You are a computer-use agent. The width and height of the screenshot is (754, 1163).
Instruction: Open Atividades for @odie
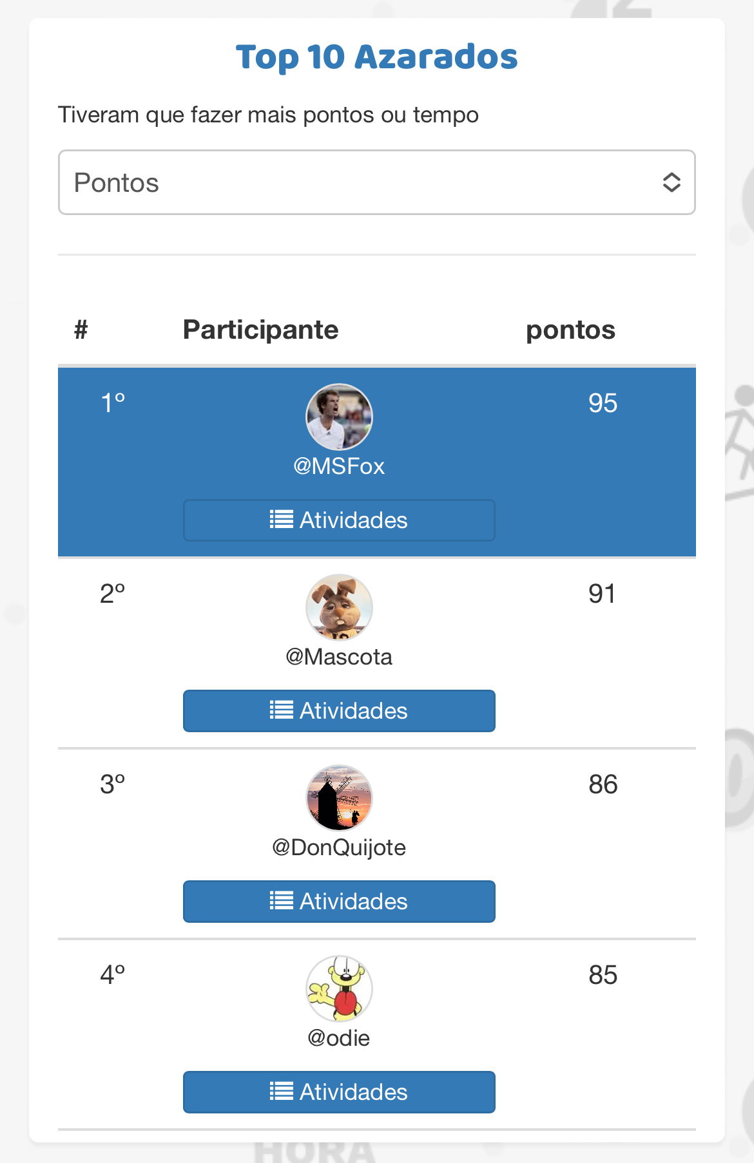pos(339,1092)
